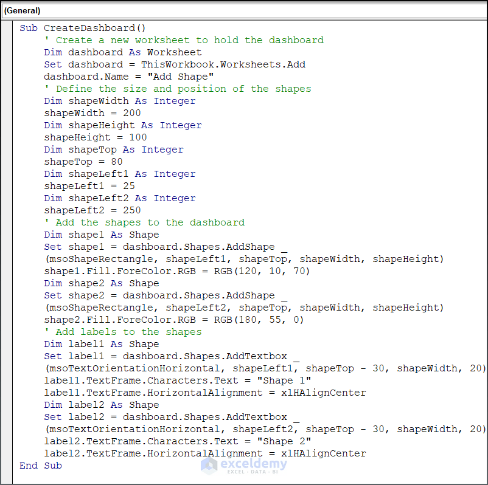488x485 pixels.
Task: Click the xlHAlignCenter keyword for label2
Action: [x=322, y=453]
